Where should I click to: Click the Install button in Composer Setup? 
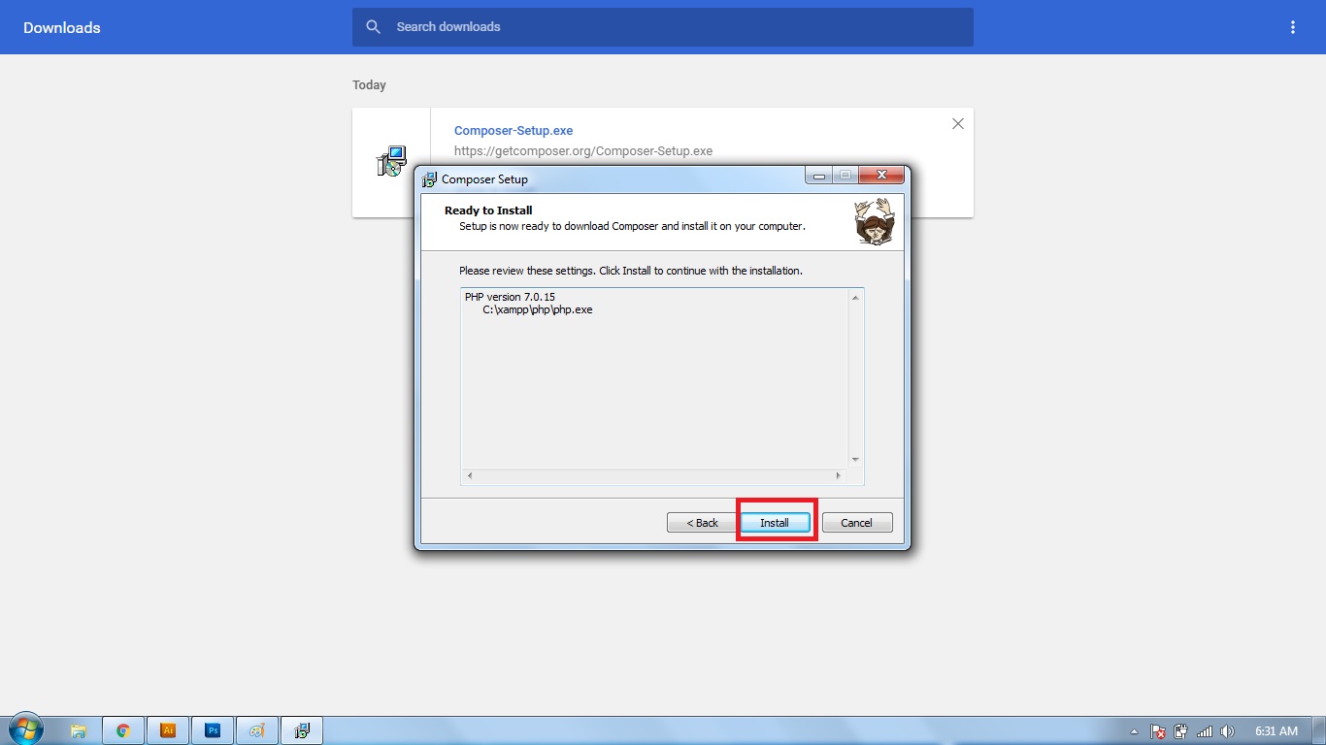click(775, 523)
